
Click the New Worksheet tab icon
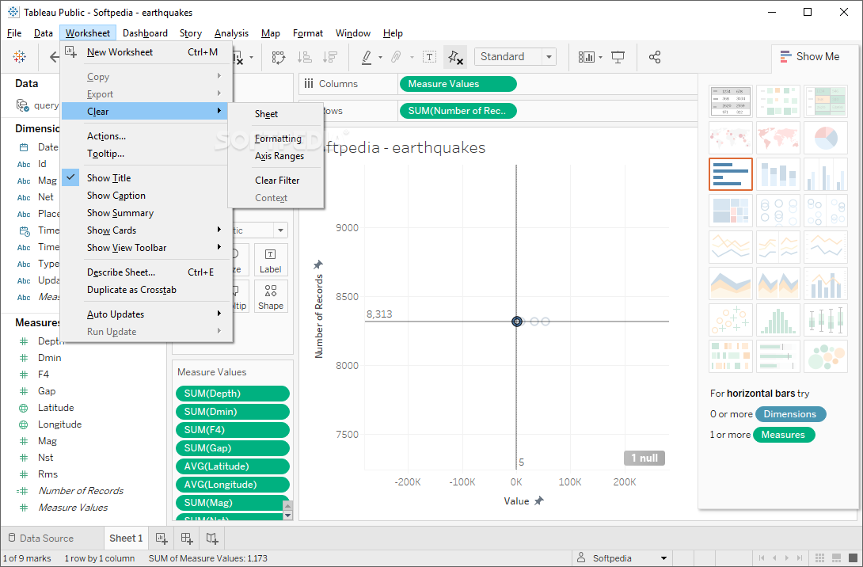click(x=162, y=538)
